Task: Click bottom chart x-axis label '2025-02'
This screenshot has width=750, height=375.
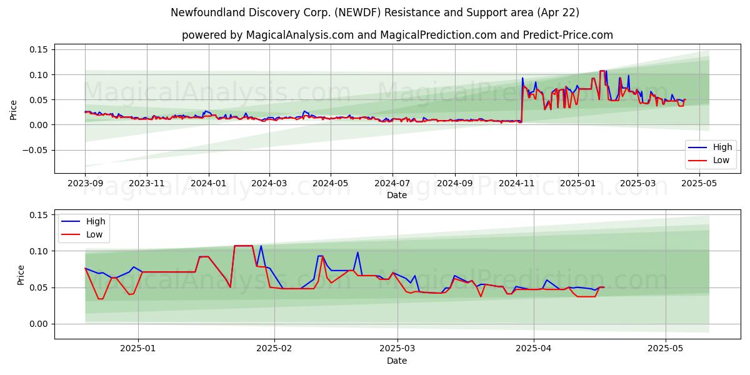Action: [x=274, y=350]
